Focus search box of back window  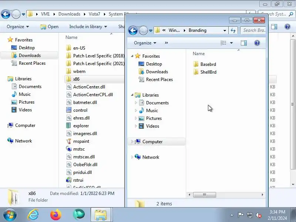276,14
